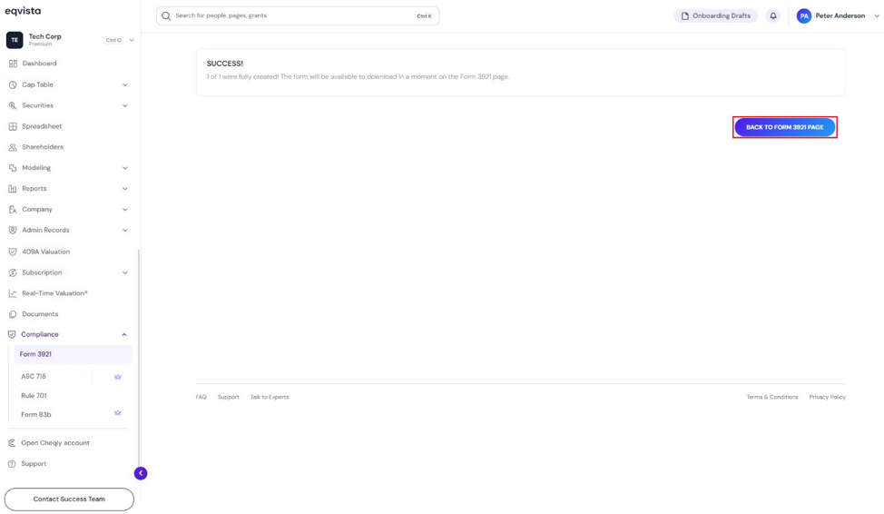Select Form 83b menu item

(x=36, y=415)
